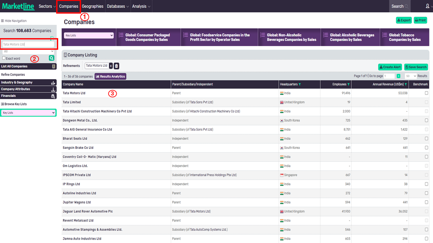433x243 pixels.
Task: Click the company search input field
Action: (x=28, y=44)
